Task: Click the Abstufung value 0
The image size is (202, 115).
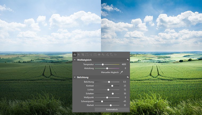Action: [125, 68]
